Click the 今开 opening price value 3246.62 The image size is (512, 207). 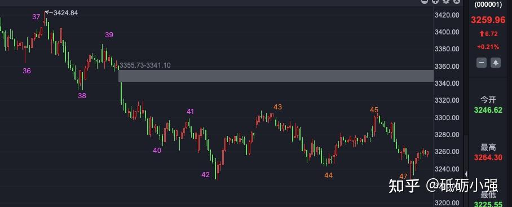pos(488,110)
